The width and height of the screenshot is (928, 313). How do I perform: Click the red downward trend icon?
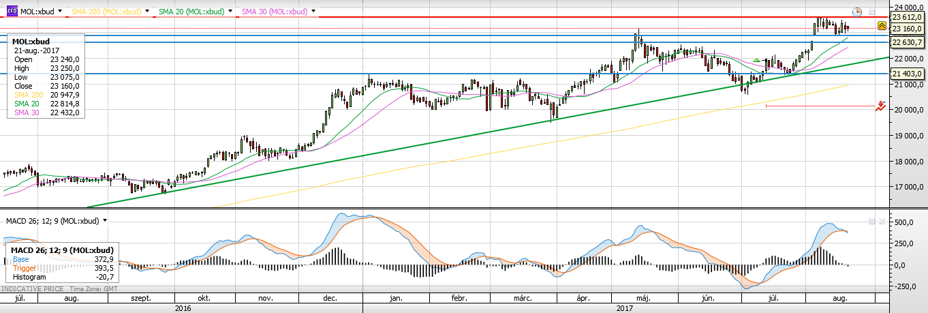coord(881,106)
